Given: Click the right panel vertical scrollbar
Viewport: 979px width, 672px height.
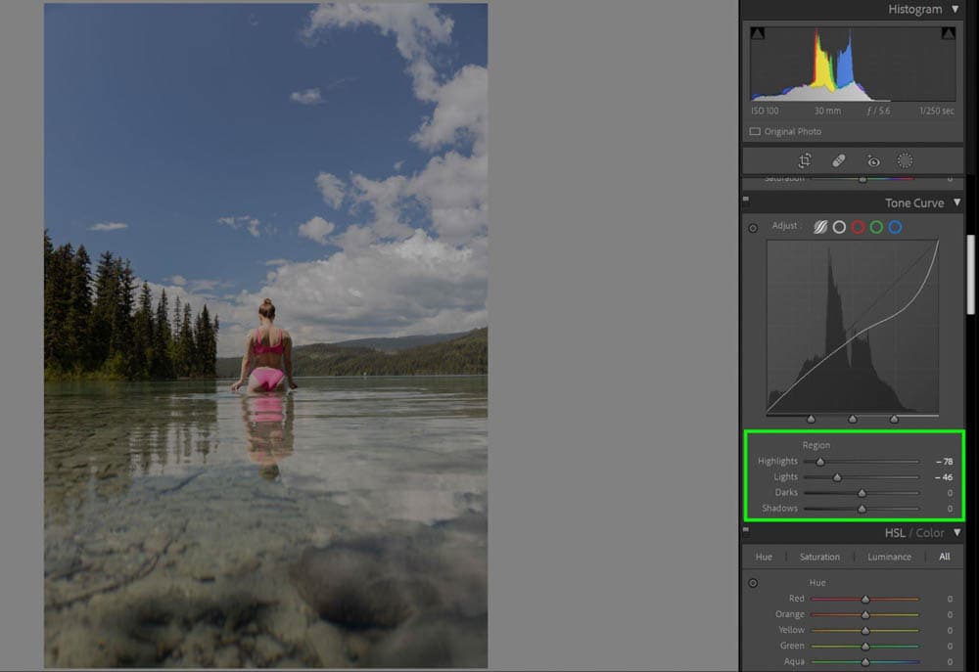Looking at the screenshot, I should 971,275.
